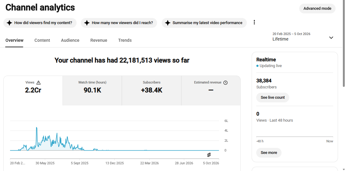Click the '28 Jun 2026' axis label
The height and width of the screenshot is (171, 345).
[x=184, y=163]
